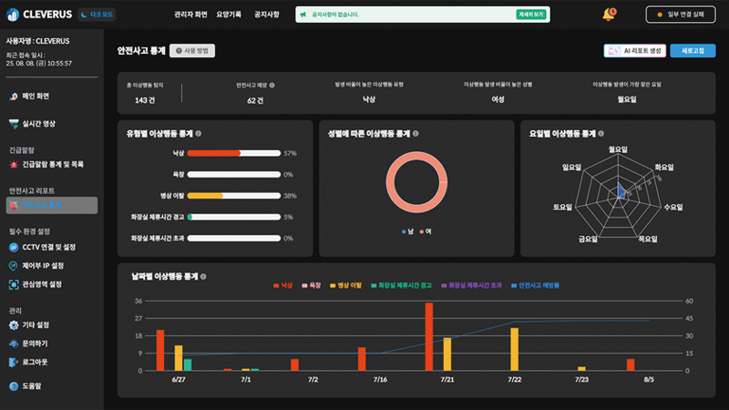
Task: Click the info icon beside 안전사고 예방
Action: [x=272, y=85]
